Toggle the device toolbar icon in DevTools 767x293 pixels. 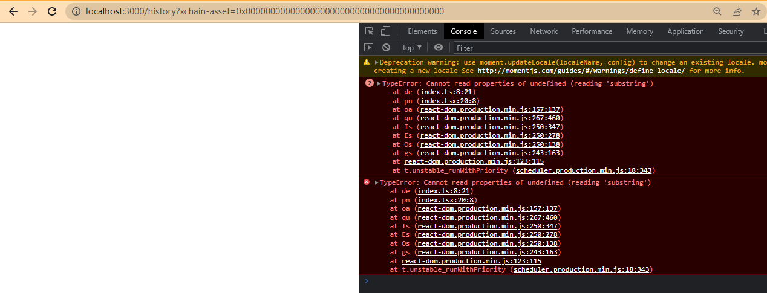pyautogui.click(x=385, y=31)
